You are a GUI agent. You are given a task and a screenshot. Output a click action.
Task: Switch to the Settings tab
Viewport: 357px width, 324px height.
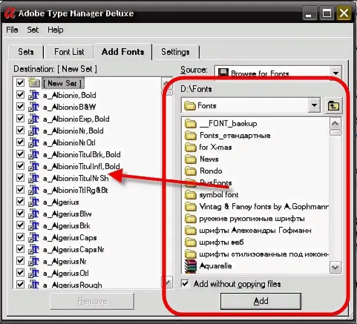[x=175, y=52]
